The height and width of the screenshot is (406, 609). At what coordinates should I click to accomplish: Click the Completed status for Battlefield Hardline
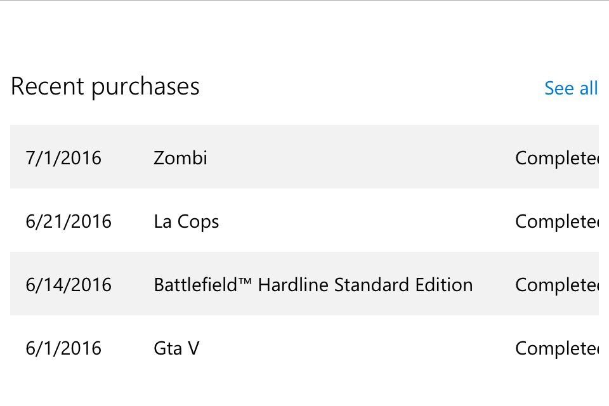coord(556,285)
